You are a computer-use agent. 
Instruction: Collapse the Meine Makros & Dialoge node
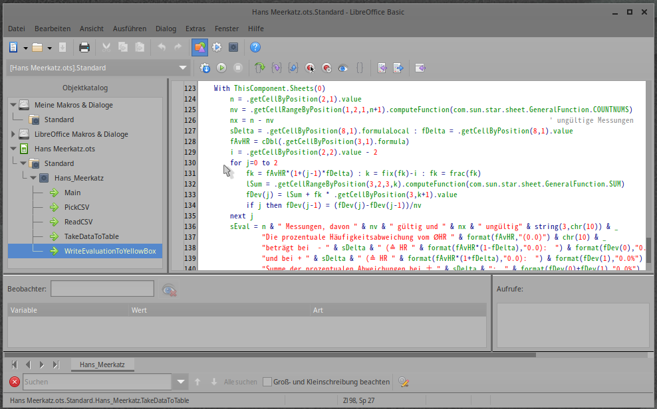pyautogui.click(x=13, y=104)
